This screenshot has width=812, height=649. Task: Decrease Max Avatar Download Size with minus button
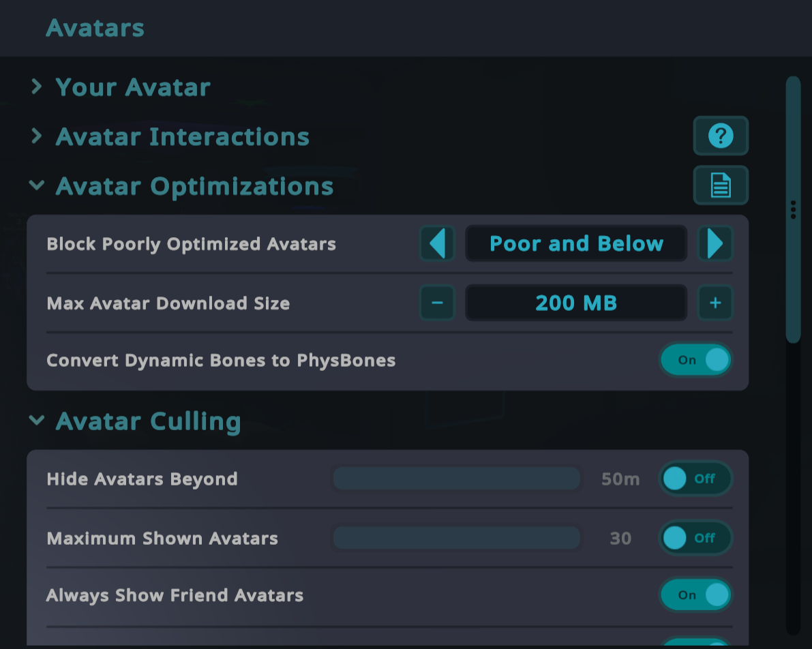(x=437, y=303)
